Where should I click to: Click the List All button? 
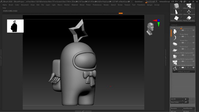pyautogui.click(x=176, y=99)
